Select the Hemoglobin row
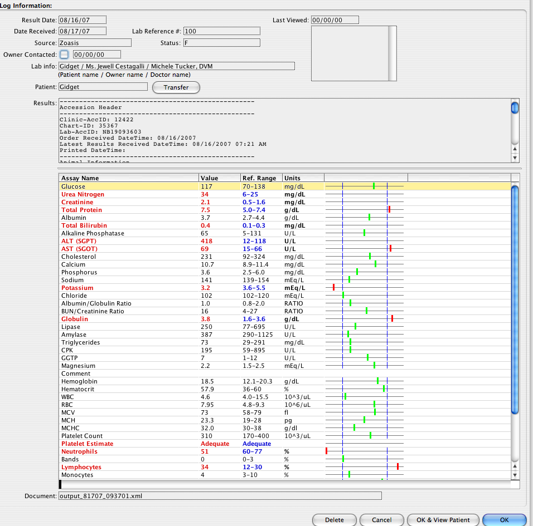 [x=285, y=381]
